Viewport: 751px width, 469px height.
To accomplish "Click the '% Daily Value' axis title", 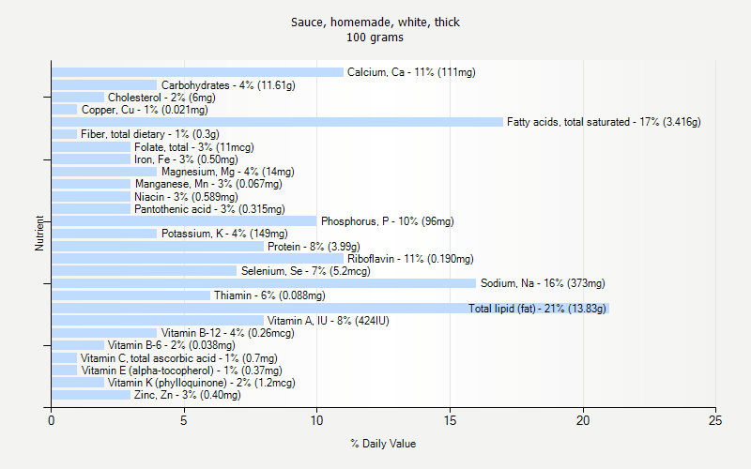I will coord(383,444).
